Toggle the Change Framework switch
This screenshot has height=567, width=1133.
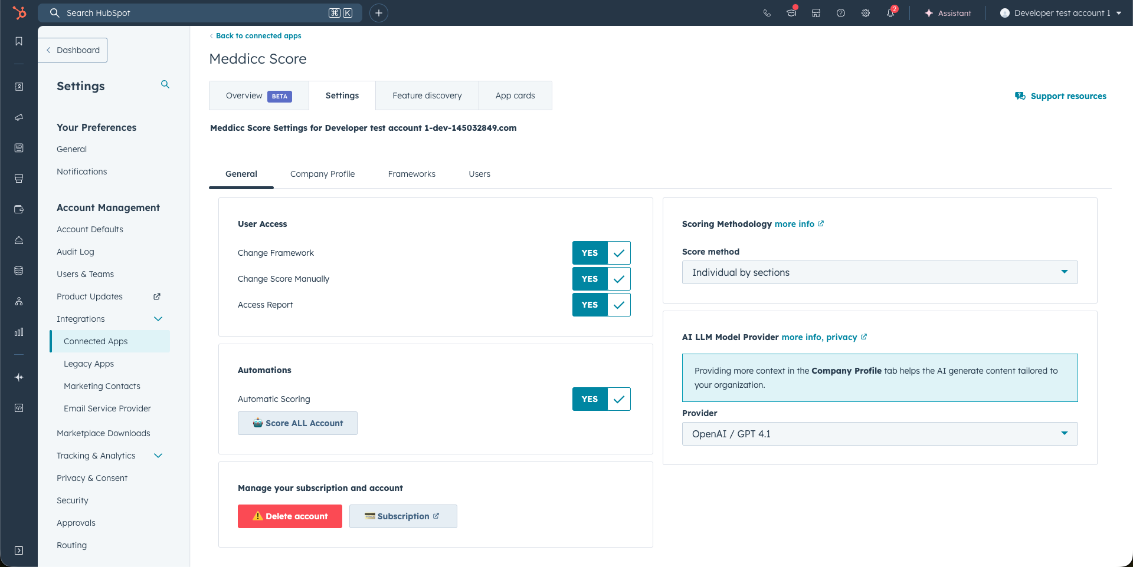point(601,253)
